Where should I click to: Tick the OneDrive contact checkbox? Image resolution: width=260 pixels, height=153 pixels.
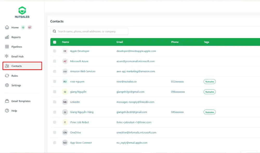coord(55,132)
